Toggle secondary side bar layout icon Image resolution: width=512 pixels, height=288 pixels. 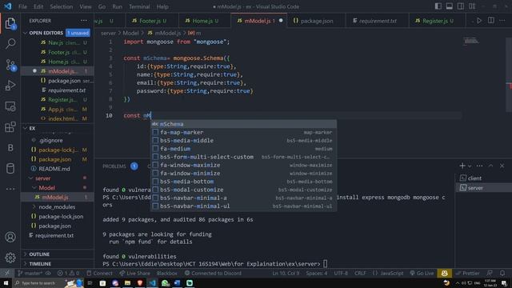pos(461,6)
